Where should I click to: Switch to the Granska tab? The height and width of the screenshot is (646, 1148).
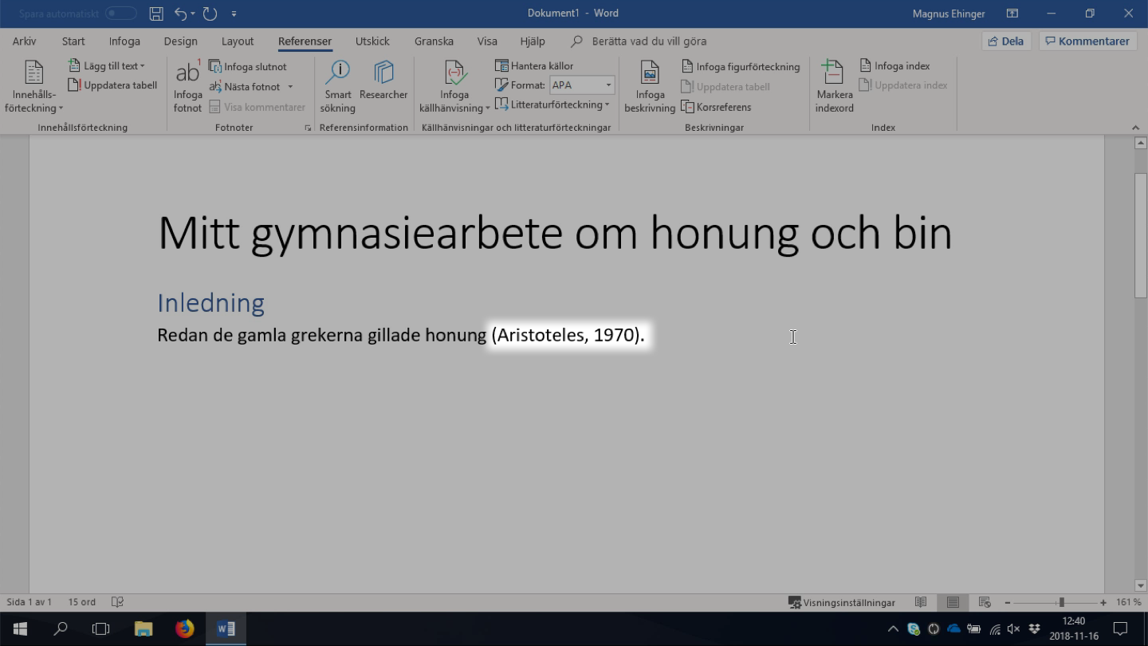[x=434, y=41]
